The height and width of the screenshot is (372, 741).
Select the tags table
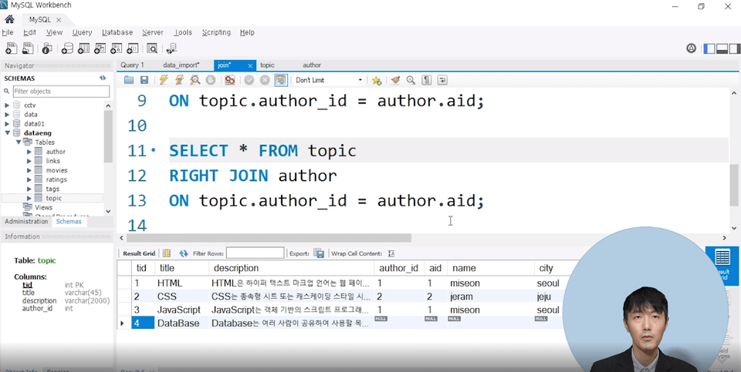coord(52,189)
